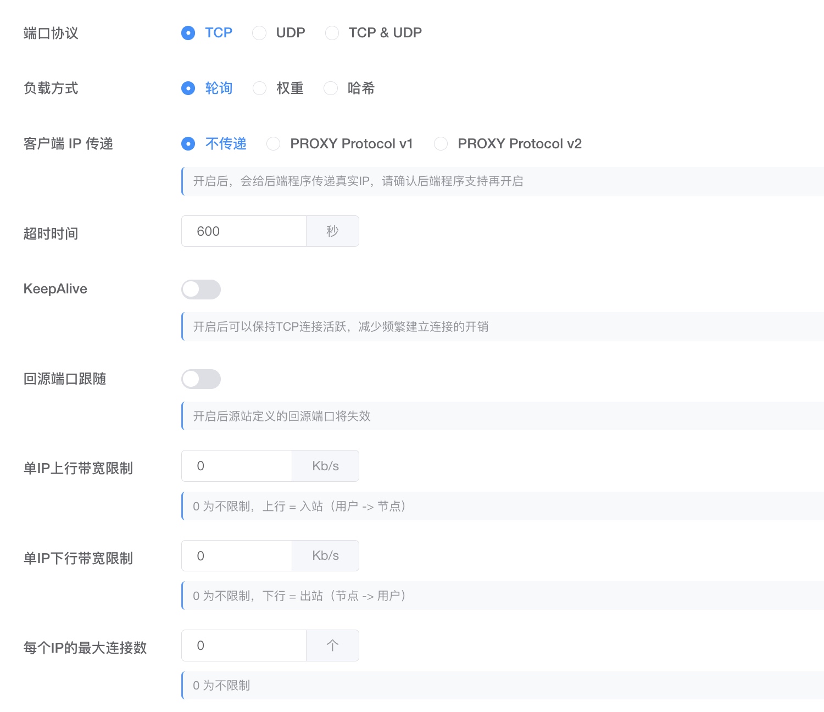This screenshot has height=712, width=824.
Task: Select 不传递 for client IP passing
Action: pos(188,144)
